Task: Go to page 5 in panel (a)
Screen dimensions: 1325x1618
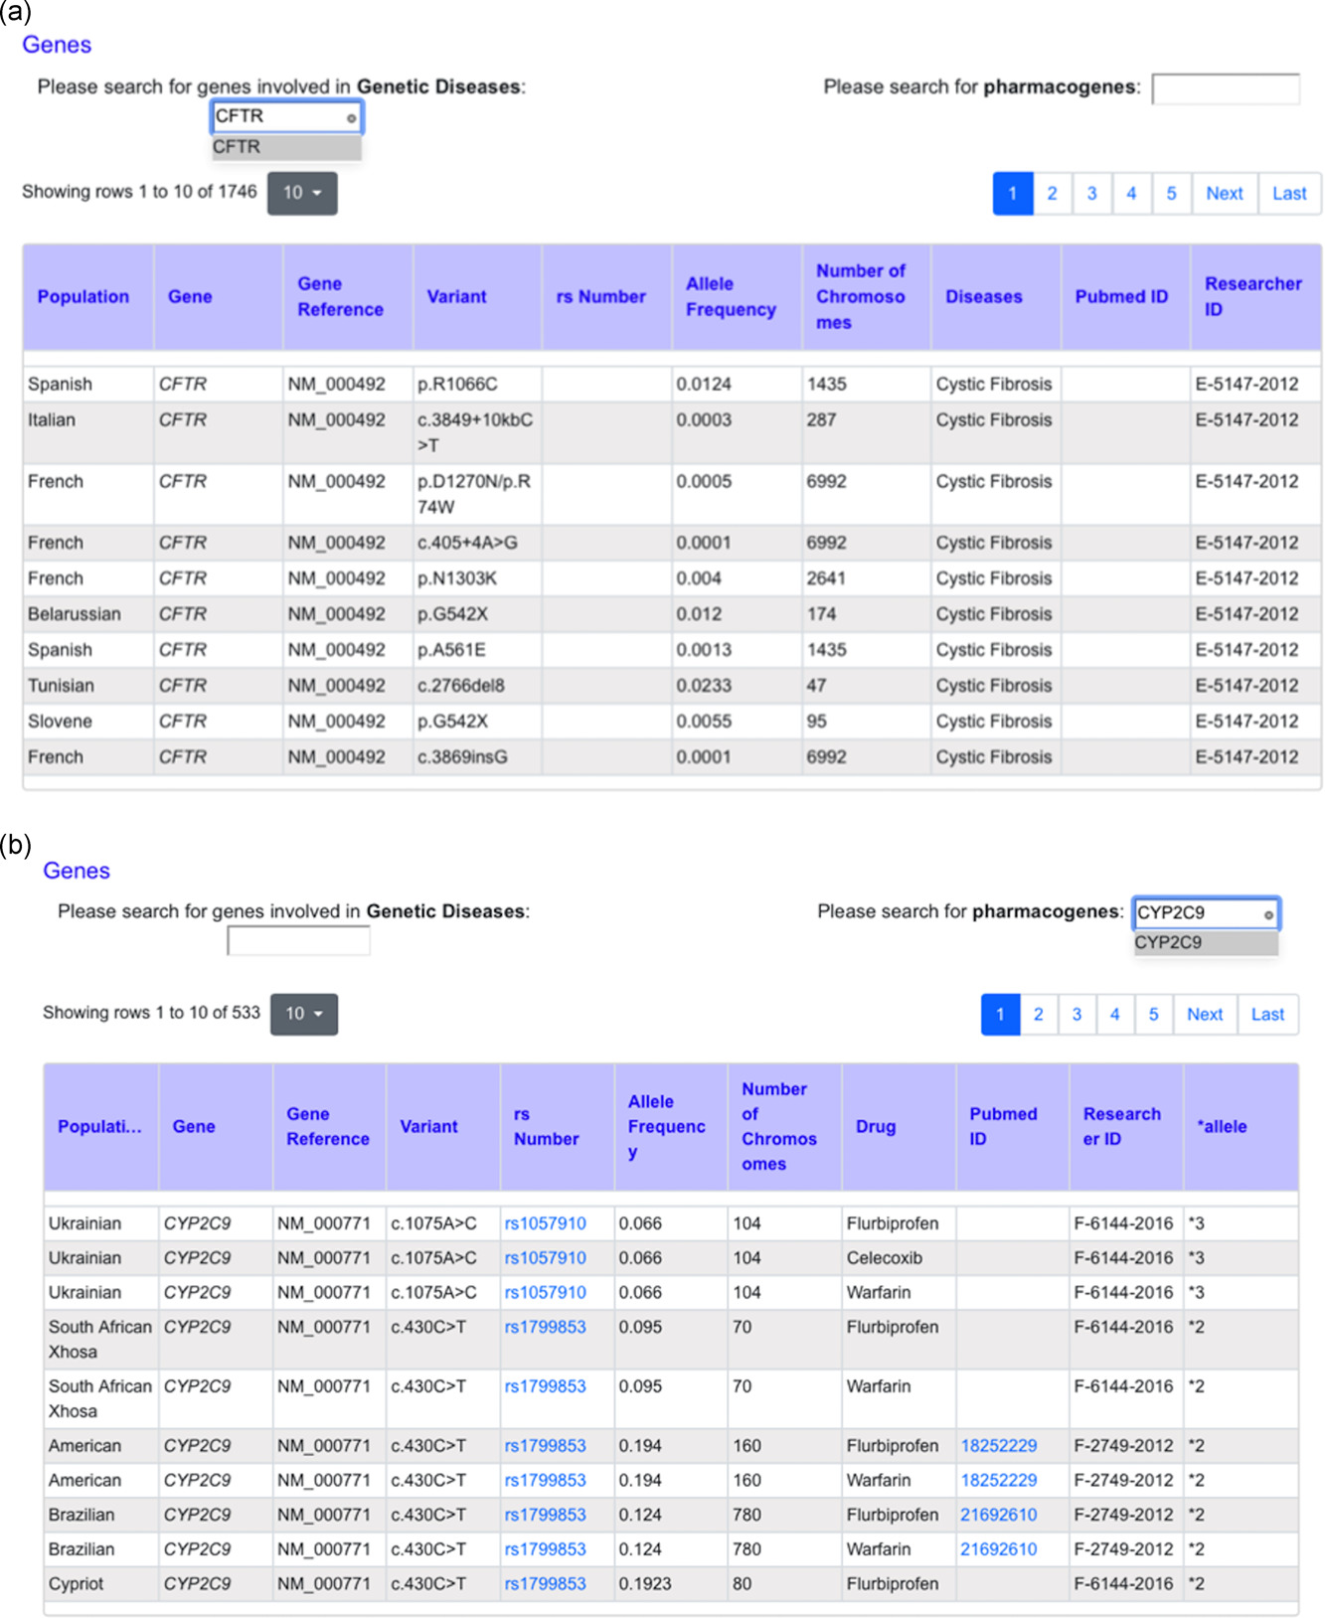Action: click(x=1171, y=194)
